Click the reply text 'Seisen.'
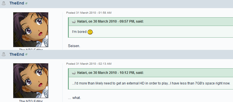The width and height of the screenshot is (233, 102). coord(74,46)
